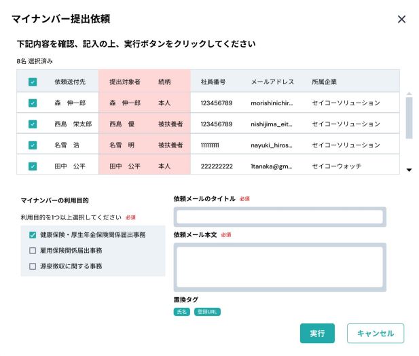The width and height of the screenshot is (419, 356).
Task: Click the scrollbar down arrow
Action: [409, 170]
